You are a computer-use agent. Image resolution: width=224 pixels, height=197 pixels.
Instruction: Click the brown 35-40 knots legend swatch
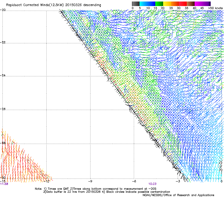[x=191, y=4]
